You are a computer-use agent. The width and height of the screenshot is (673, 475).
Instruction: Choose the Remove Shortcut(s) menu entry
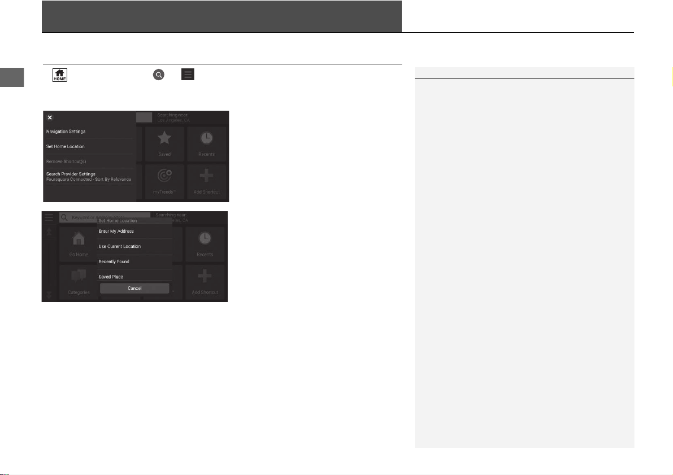point(89,162)
